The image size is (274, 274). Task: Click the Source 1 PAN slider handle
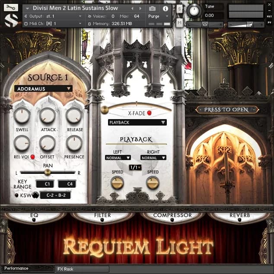coord(47,172)
